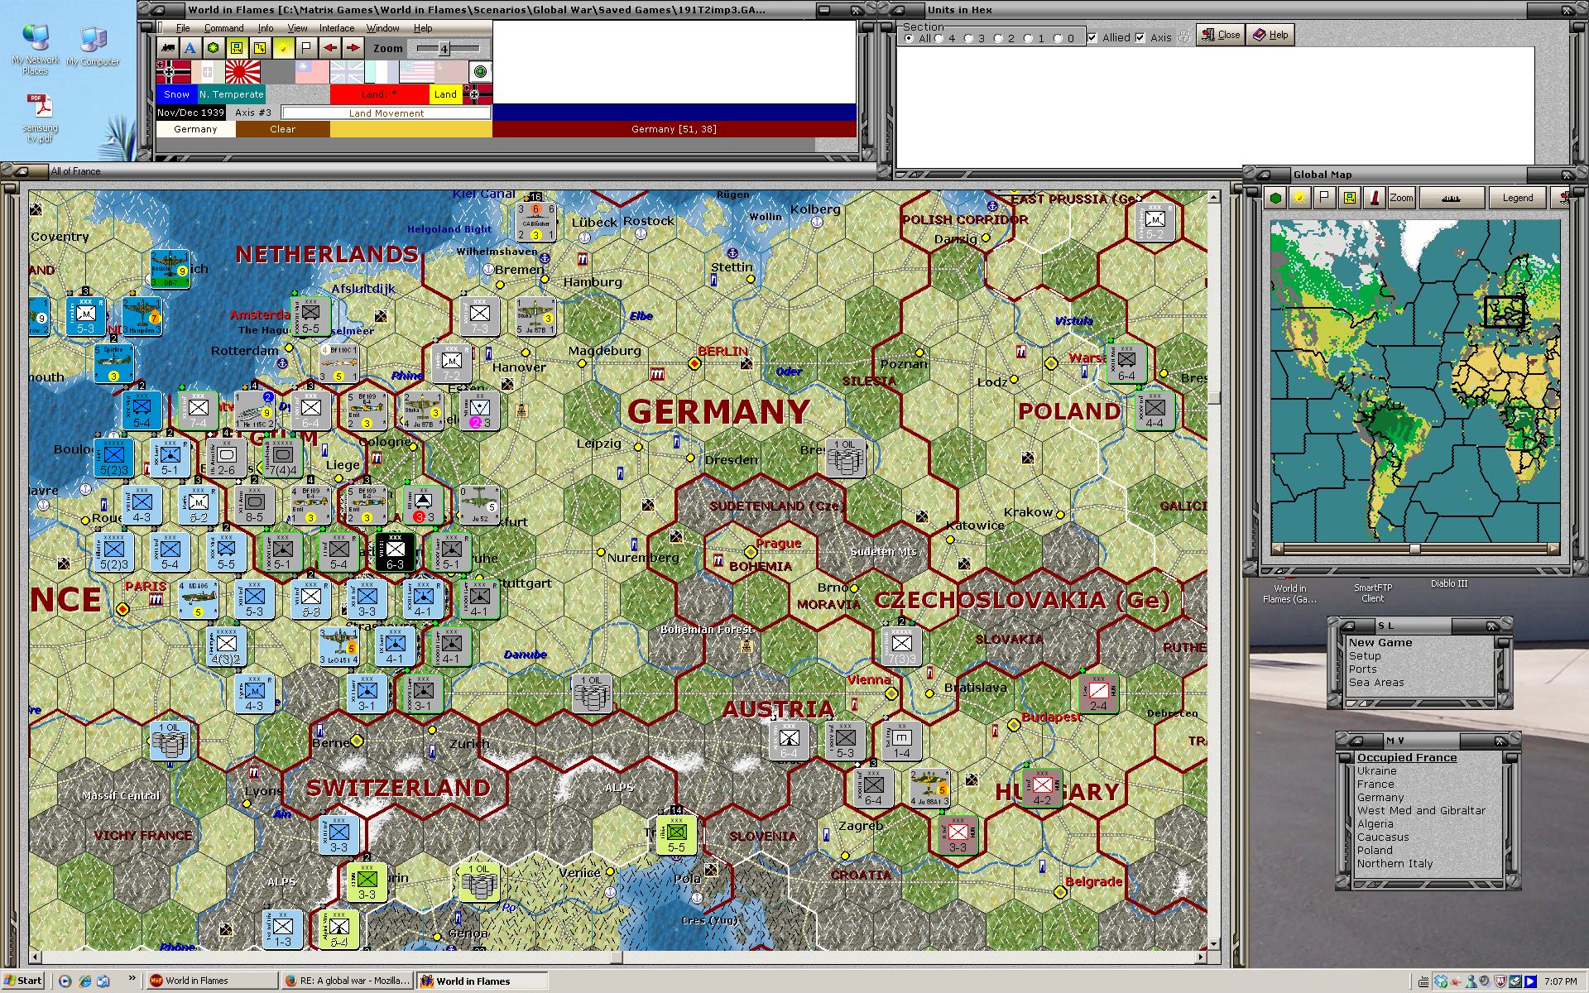Click white flag icon in Global Map
Viewport: 1589px width, 993px height.
click(1324, 198)
